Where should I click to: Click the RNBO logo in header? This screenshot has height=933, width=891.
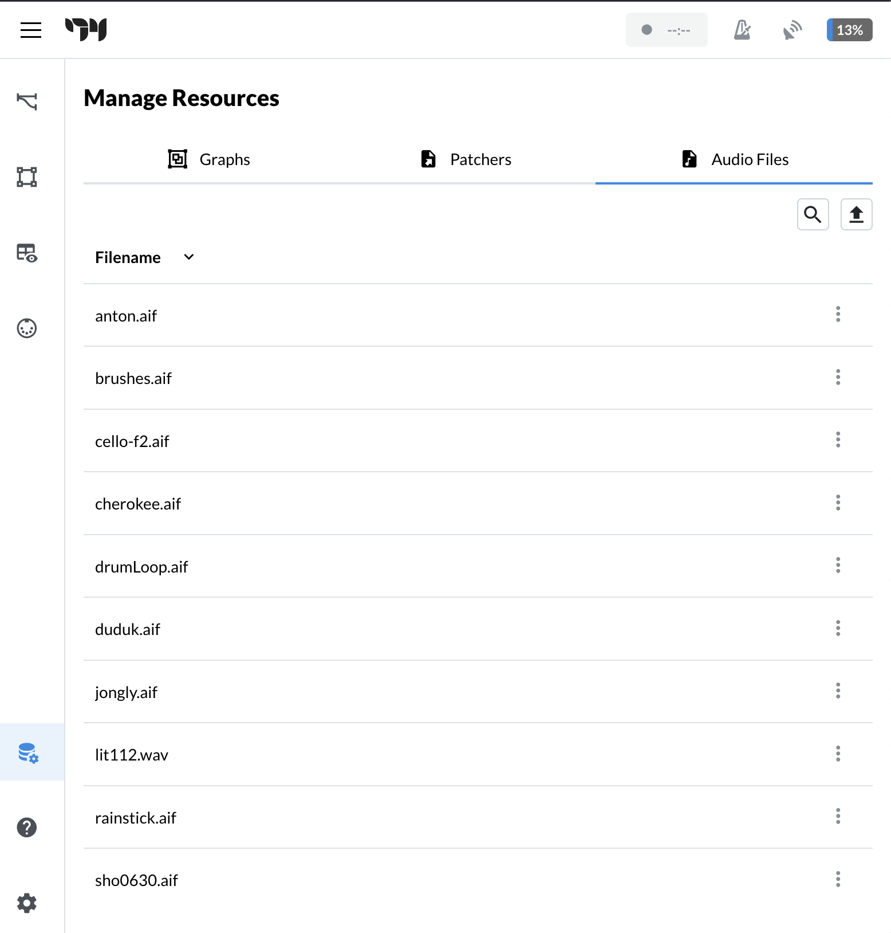tap(86, 30)
